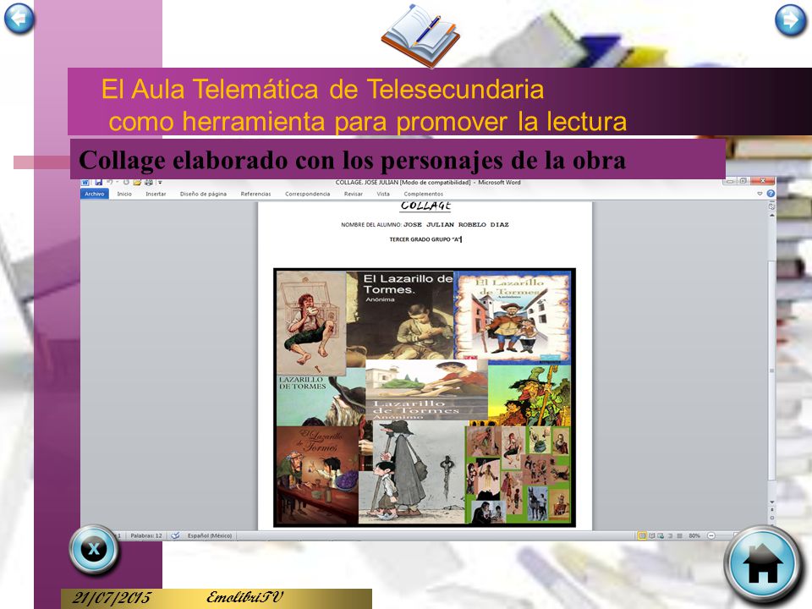Expand the Undo history dropdown arrow
Viewport: 812px width, 609px height.
pos(117,182)
